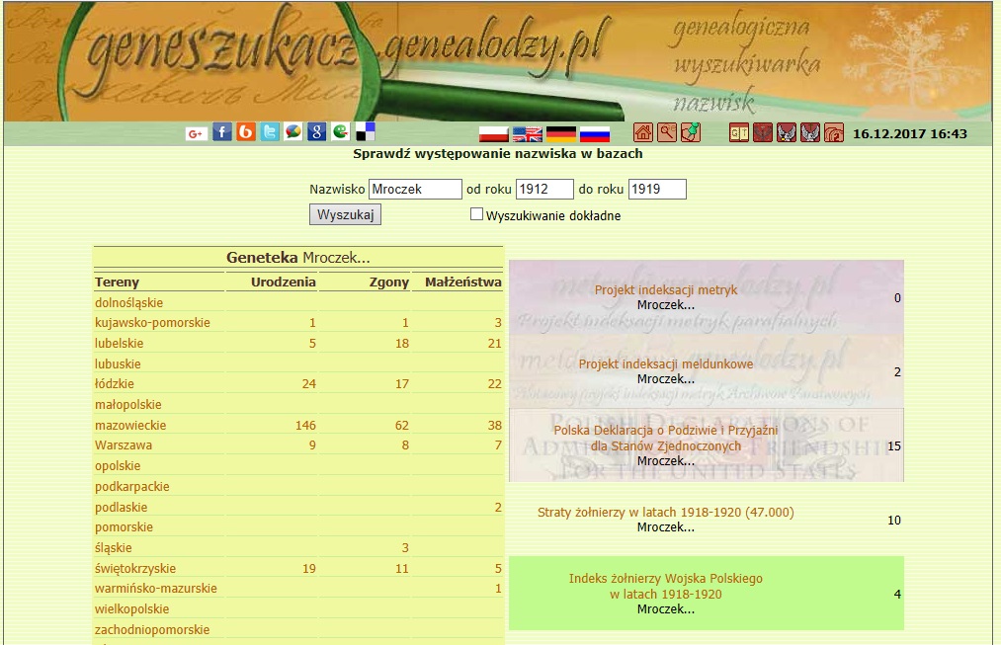Click the magnifier search icon in toolbar
This screenshot has height=645, width=1001.
click(x=667, y=132)
